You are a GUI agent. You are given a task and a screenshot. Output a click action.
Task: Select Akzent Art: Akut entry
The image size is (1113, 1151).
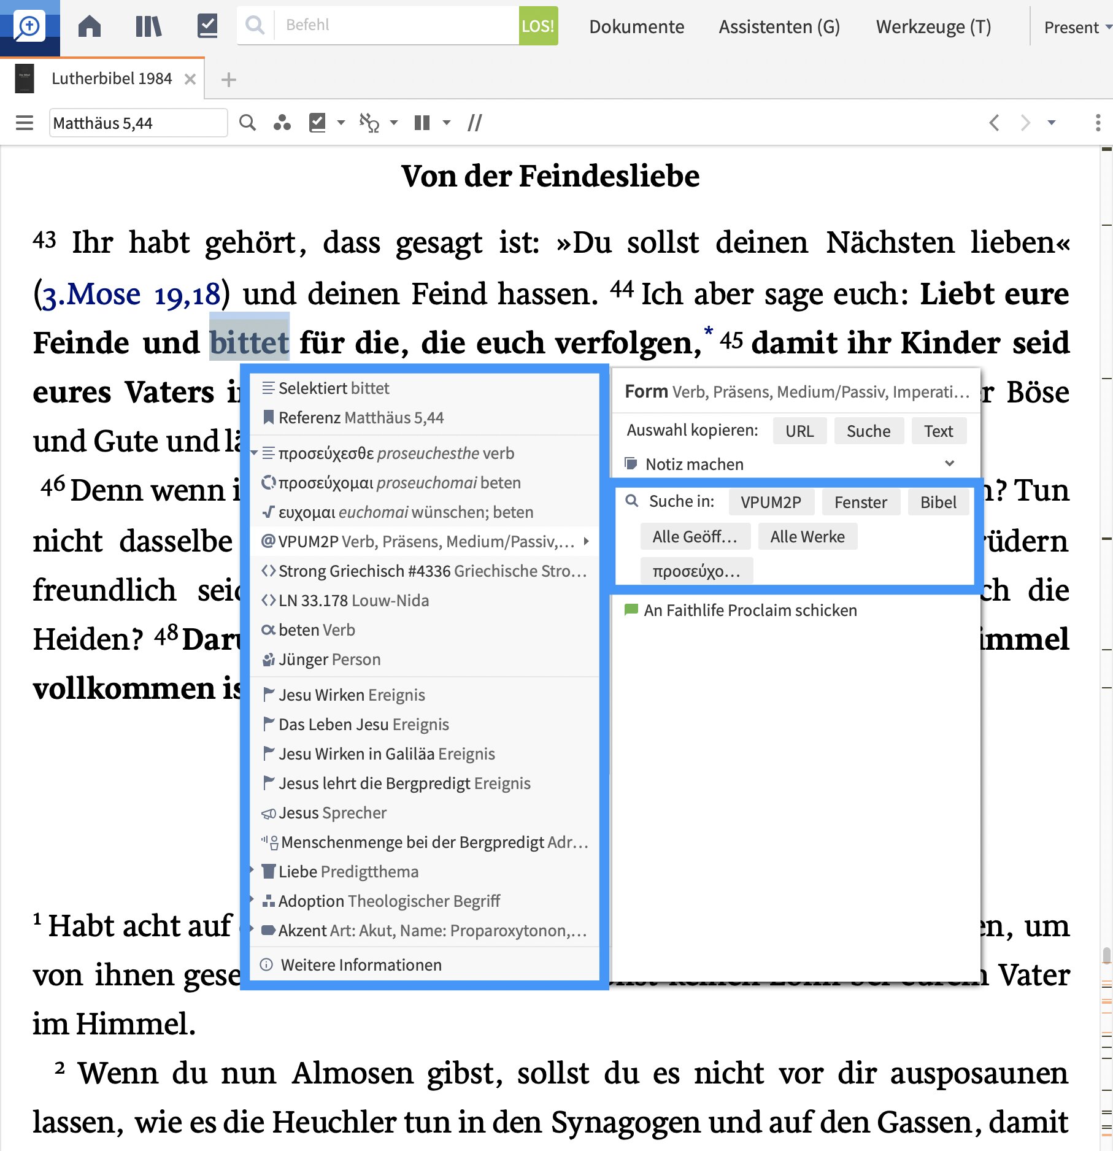click(x=424, y=931)
